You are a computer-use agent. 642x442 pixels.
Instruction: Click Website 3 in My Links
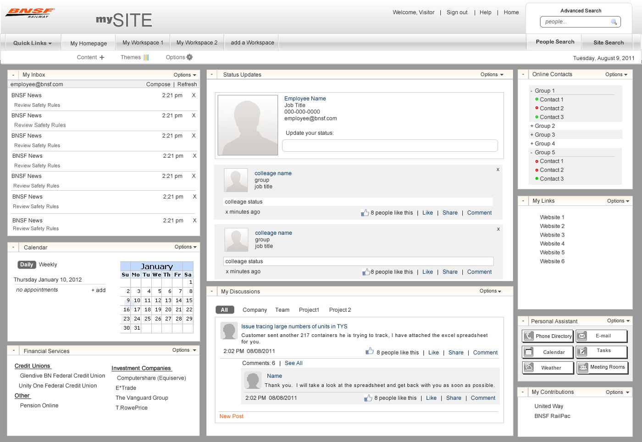pos(552,235)
